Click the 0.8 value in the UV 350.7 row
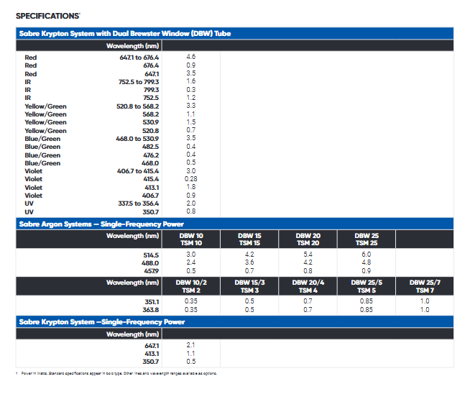 [x=191, y=211]
